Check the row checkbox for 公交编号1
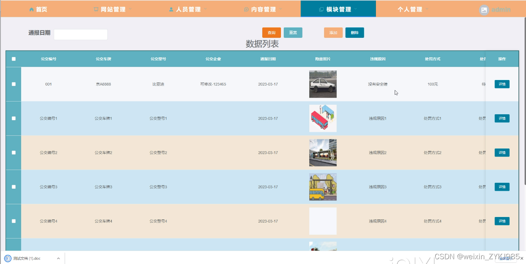The image size is (526, 264). click(x=14, y=118)
